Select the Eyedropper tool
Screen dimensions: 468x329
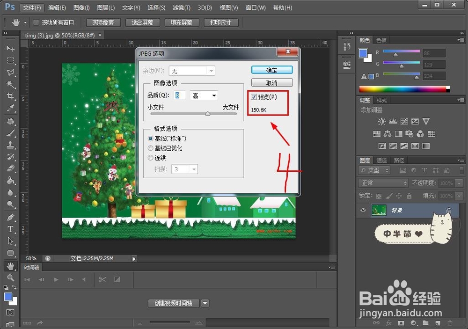[10, 108]
